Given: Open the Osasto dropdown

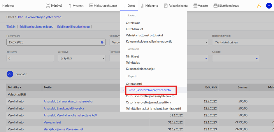Looking at the screenshot, I should pyautogui.click(x=236, y=58).
